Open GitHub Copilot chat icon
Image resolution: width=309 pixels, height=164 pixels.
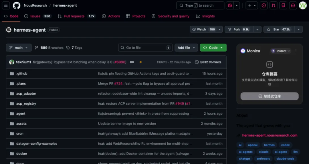[x=229, y=5]
